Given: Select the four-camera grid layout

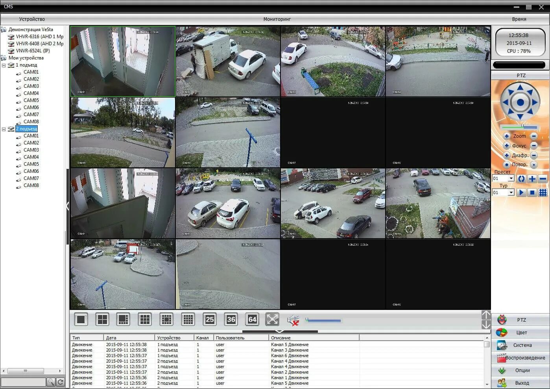Looking at the screenshot, I should coord(102,319).
